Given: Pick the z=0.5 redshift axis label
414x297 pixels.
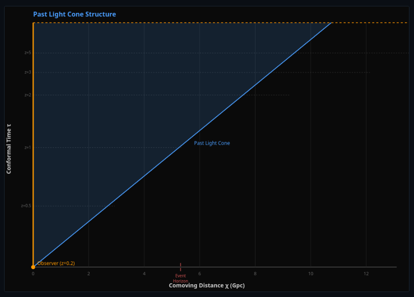Looking at the screenshot, I should (x=26, y=206).
